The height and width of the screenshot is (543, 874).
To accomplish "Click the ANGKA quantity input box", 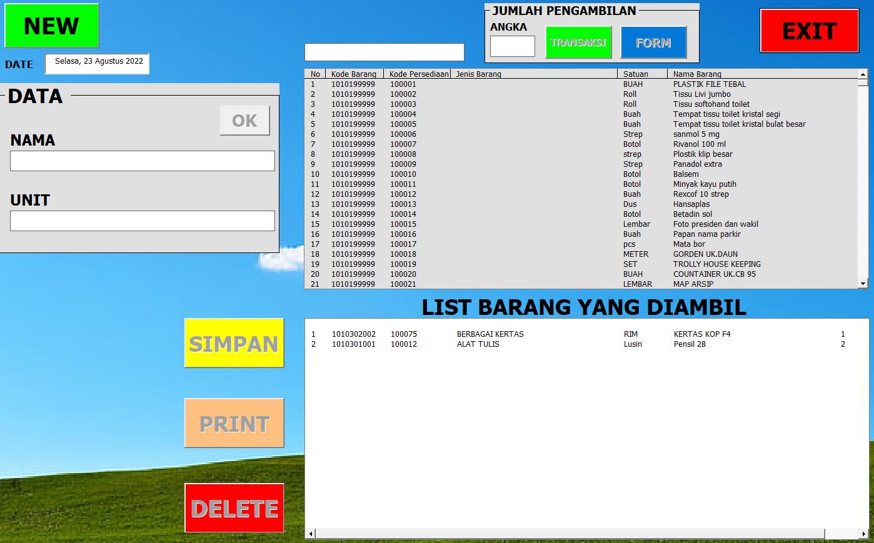I will 513,46.
